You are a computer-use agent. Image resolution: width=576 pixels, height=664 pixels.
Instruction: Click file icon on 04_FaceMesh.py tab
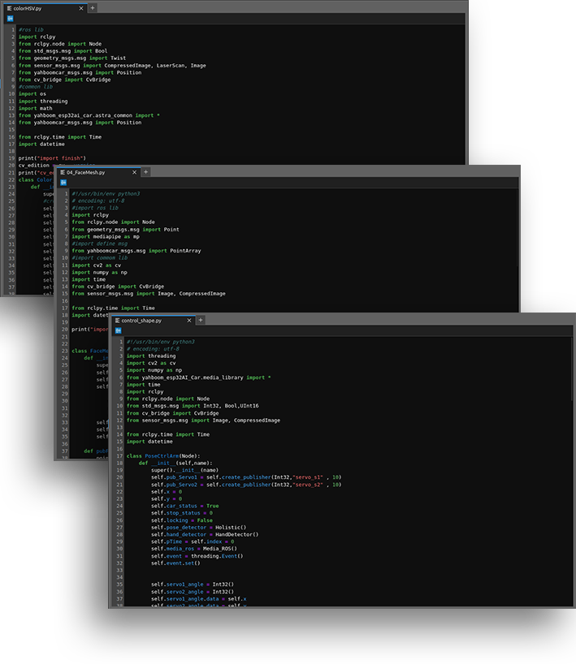tap(63, 172)
